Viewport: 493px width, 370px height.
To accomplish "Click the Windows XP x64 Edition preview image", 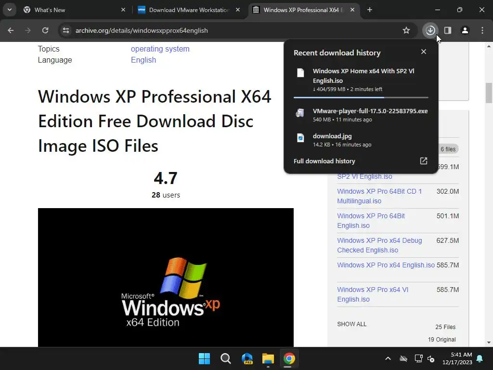I will pyautogui.click(x=166, y=277).
